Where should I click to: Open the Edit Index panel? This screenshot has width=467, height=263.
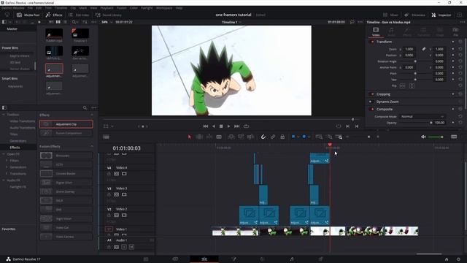click(x=79, y=15)
